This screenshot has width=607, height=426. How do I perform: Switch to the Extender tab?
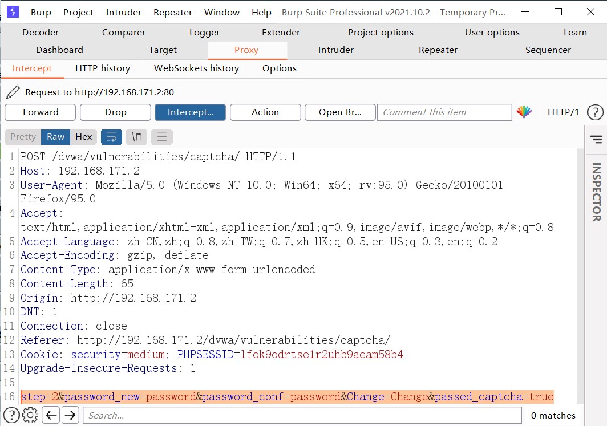click(x=281, y=32)
